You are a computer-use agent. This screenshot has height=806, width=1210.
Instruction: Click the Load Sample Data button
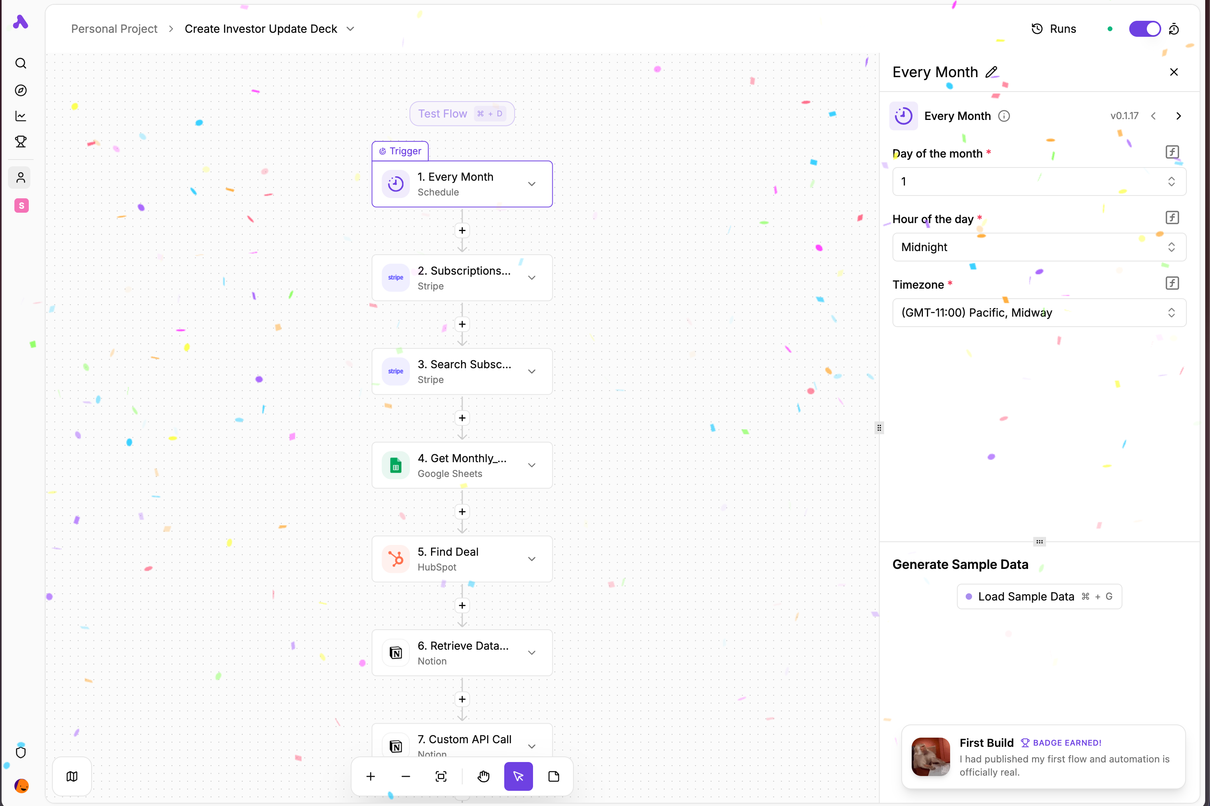point(1039,596)
